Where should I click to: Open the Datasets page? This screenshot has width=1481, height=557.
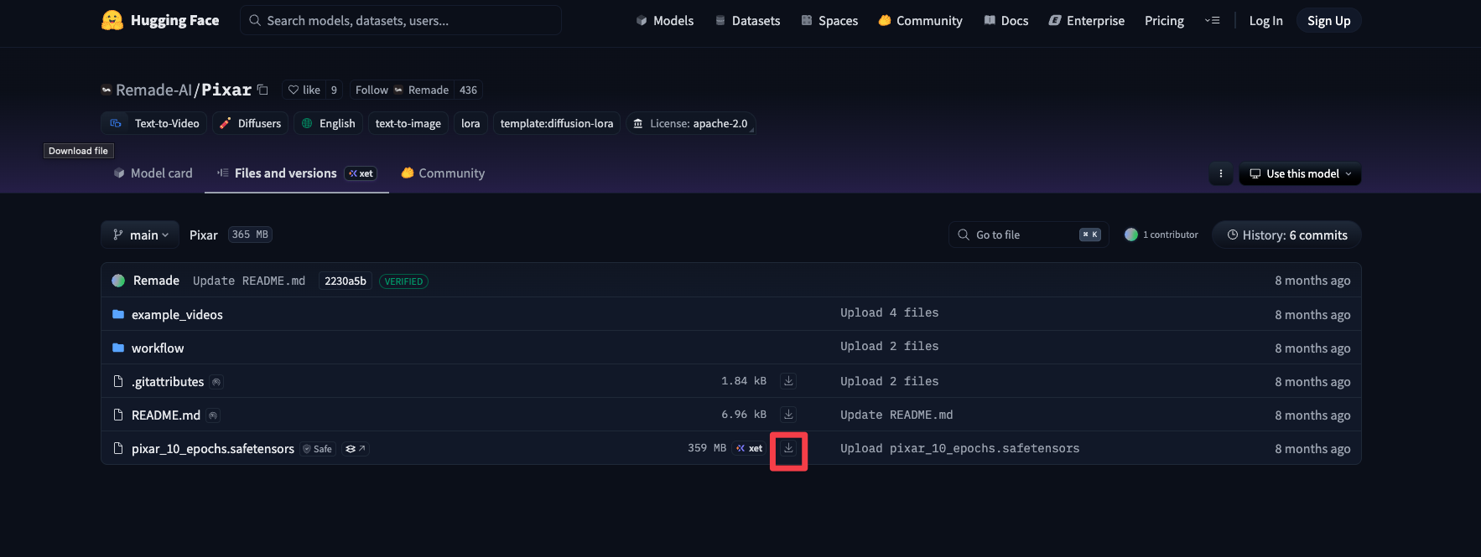[747, 20]
